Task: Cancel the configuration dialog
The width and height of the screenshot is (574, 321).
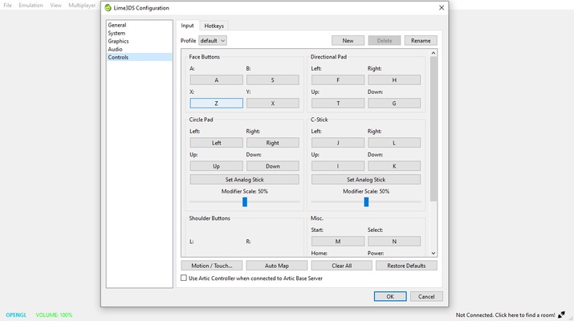Action: [x=426, y=296]
